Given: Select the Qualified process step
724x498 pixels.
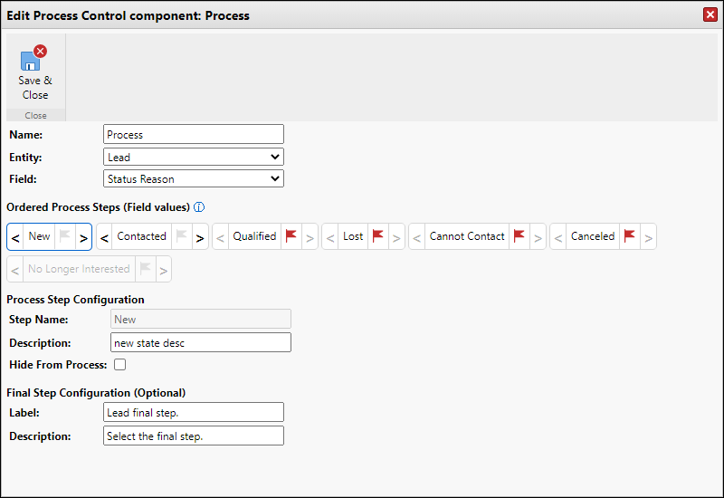Looking at the screenshot, I should pos(254,236).
